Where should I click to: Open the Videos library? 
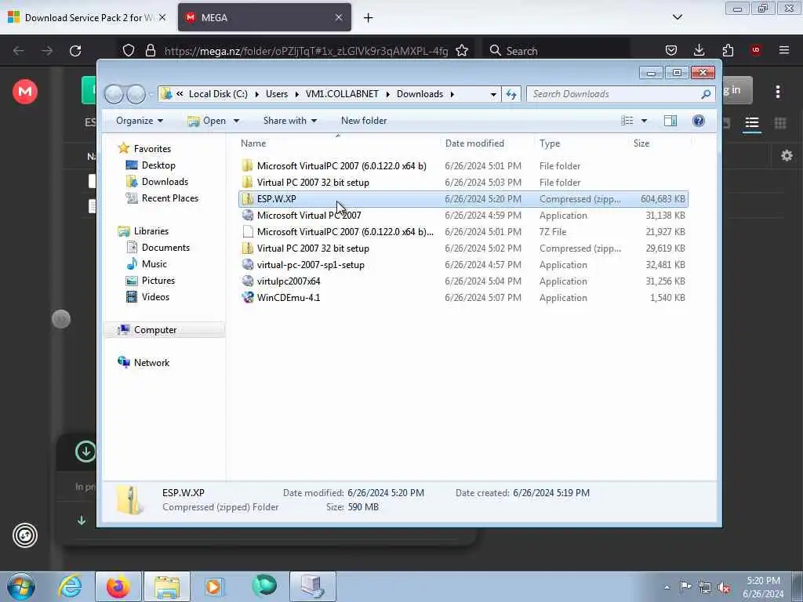155,297
